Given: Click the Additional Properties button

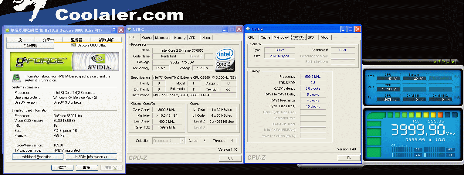Looking at the screenshot, I should pyautogui.click(x=38, y=157).
